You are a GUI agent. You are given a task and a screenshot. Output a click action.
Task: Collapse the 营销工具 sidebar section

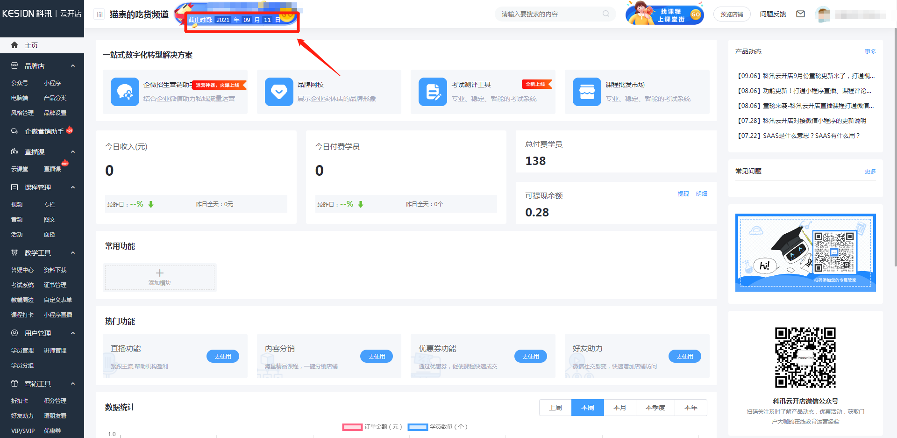point(73,384)
